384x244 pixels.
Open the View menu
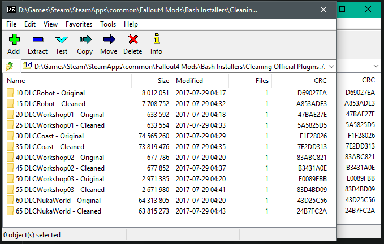[50, 24]
